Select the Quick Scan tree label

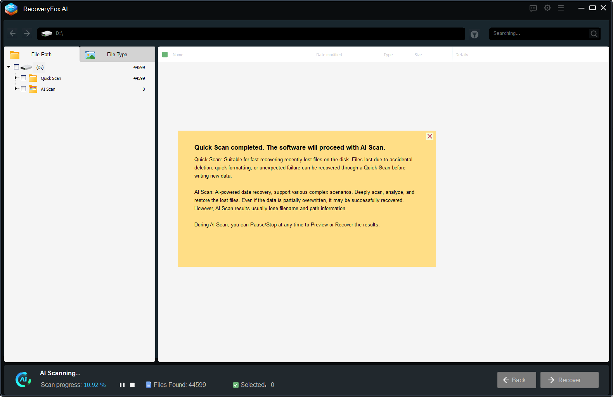[x=51, y=78]
